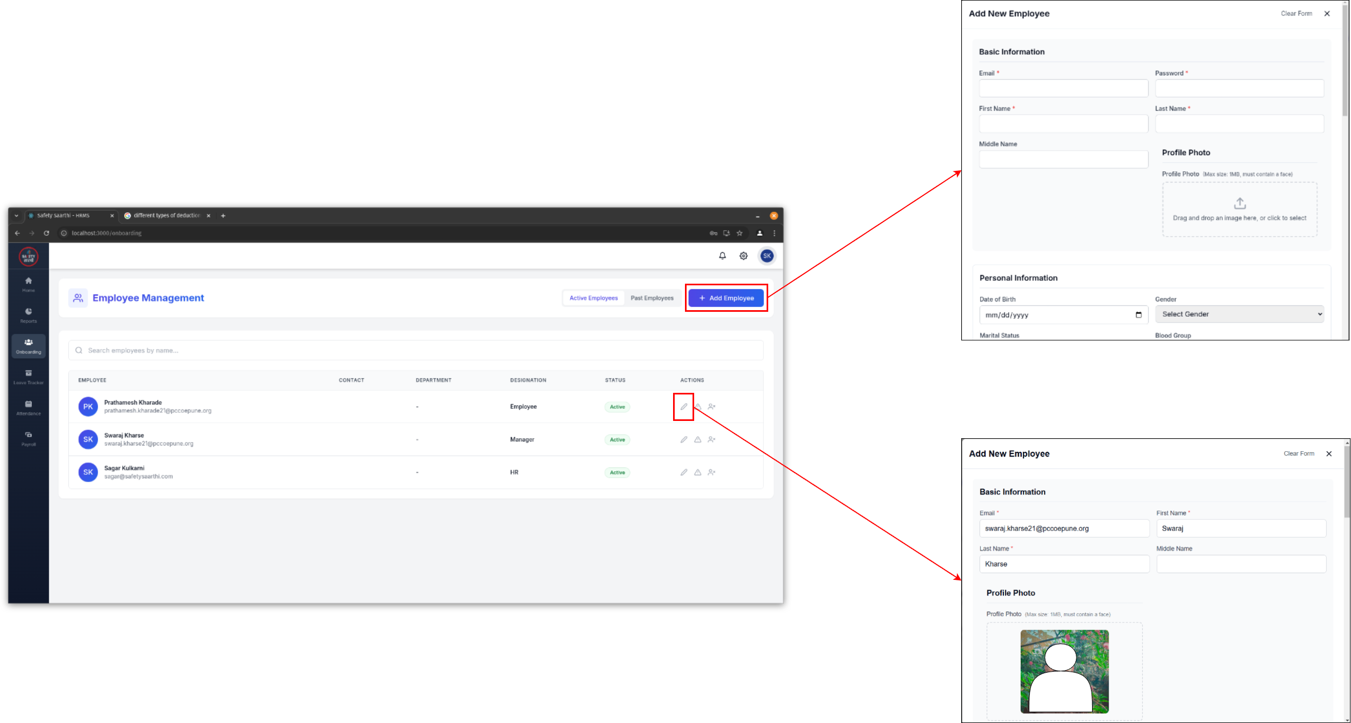This screenshot has height=723, width=1351.
Task: Select the Active Employees tab
Action: tap(593, 298)
